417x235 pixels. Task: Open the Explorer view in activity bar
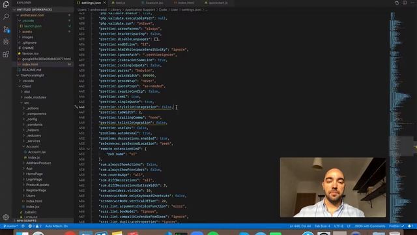(6, 5)
